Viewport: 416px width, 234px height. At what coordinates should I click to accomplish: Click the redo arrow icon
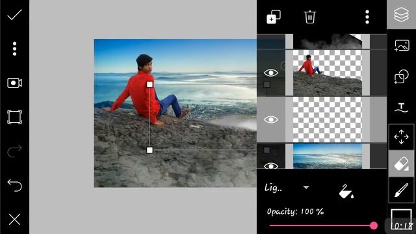pos(14,151)
